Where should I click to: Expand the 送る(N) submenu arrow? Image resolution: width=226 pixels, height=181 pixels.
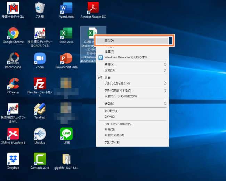point(165,104)
